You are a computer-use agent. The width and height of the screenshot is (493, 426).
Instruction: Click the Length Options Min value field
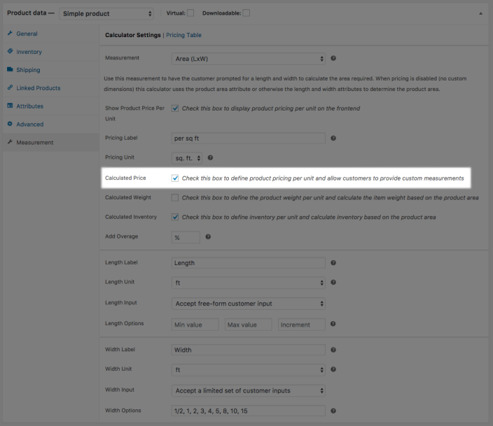195,325
